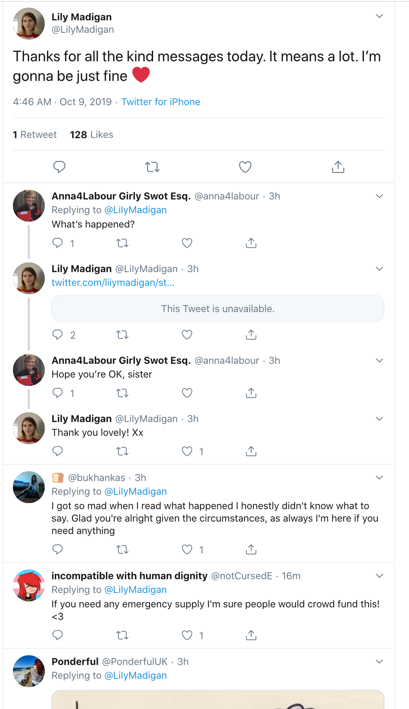Image resolution: width=409 pixels, height=709 pixels.
Task: Retweet the @notCursedE crowd fund reply
Action: 122,635
